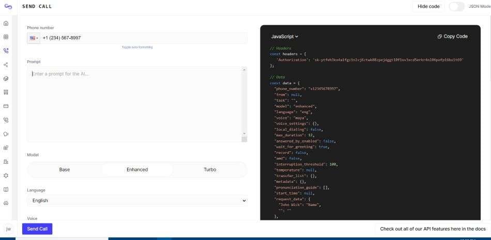The width and height of the screenshot is (491, 240).
Task: Open the credit card billing icon in sidebar
Action: click(x=6, y=106)
